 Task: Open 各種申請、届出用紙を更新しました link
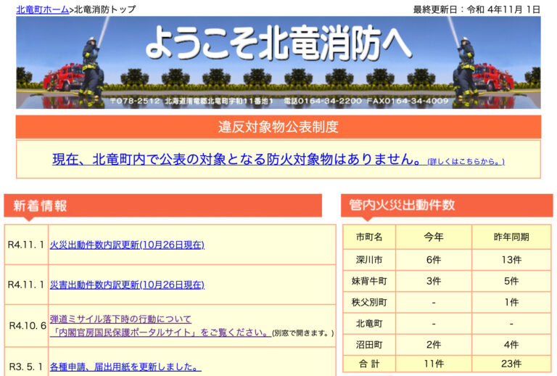click(x=125, y=367)
